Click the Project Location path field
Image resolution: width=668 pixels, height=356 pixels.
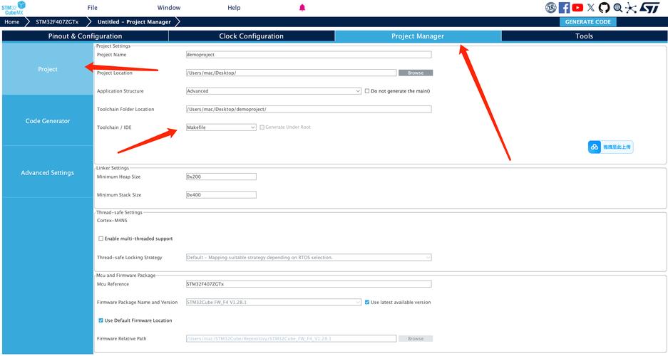pos(291,73)
